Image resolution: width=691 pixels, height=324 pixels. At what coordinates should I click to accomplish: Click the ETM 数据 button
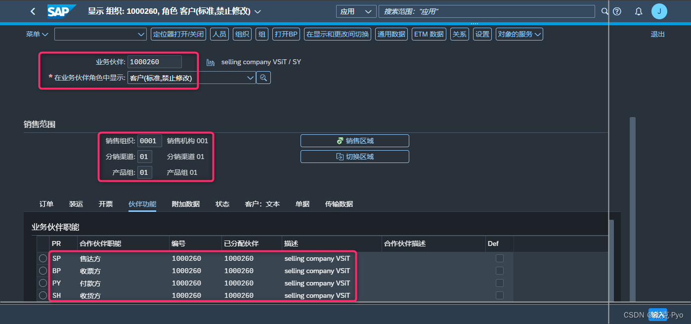pyautogui.click(x=429, y=34)
